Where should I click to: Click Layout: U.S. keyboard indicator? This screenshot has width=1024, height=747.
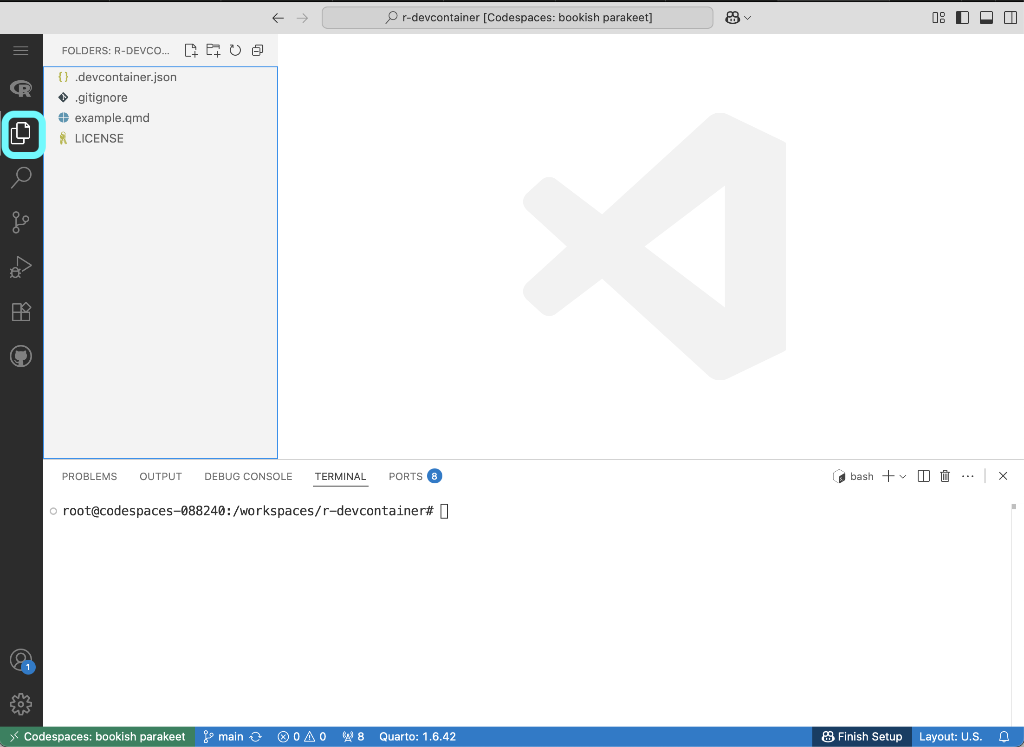(950, 737)
